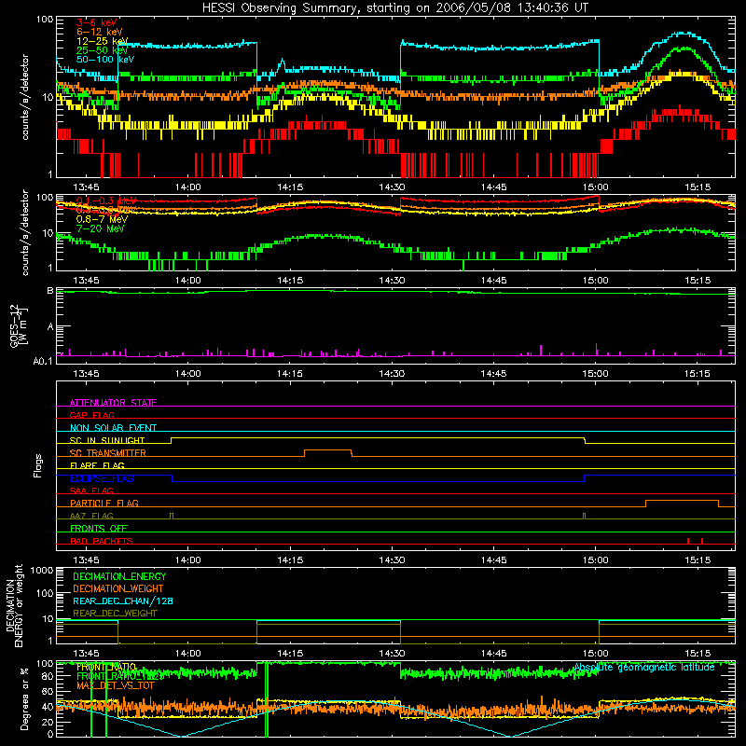Click the yellow 'FRONT_RATIO' legend label
The height and width of the screenshot is (746, 746).
point(106,667)
